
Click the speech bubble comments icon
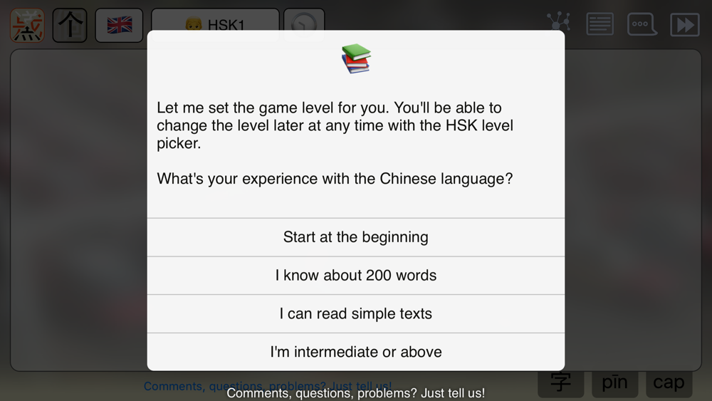point(642,24)
